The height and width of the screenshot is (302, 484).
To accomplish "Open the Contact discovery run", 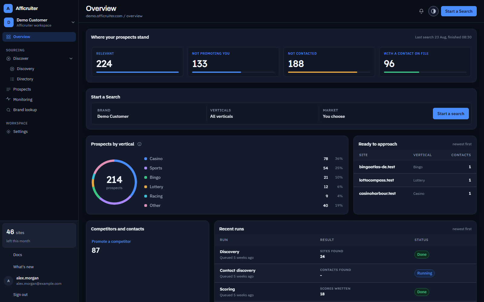I will tap(345, 273).
